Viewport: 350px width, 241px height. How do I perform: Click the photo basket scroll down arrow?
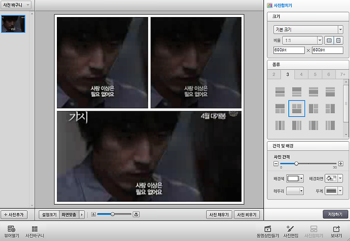32,205
